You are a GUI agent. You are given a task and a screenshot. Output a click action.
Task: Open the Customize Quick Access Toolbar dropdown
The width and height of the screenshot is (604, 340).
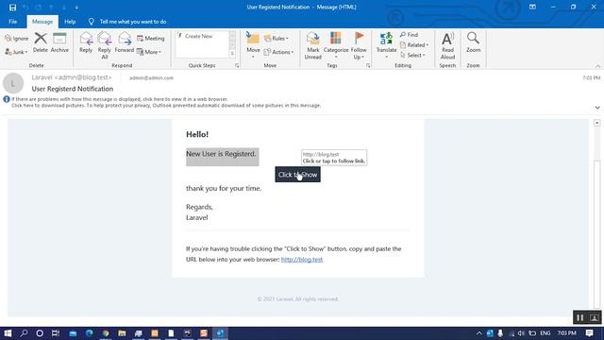coord(76,8)
